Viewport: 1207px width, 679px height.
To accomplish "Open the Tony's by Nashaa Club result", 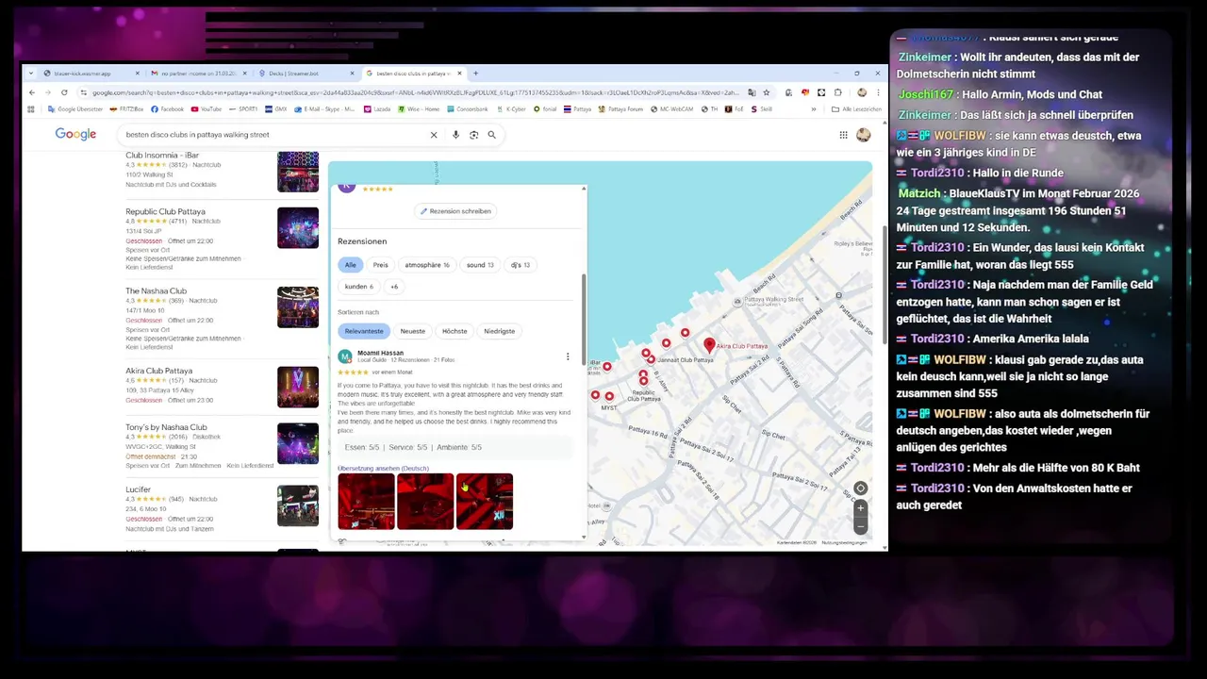I will [x=166, y=427].
